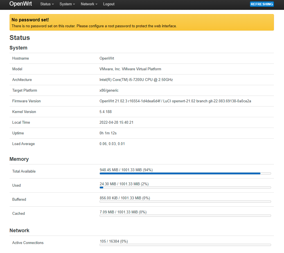
Task: Toggle the REFRESHING indicator button
Action: coord(262,4)
